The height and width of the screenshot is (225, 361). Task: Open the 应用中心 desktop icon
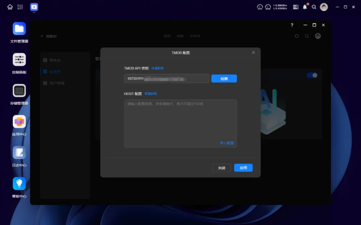point(19,122)
